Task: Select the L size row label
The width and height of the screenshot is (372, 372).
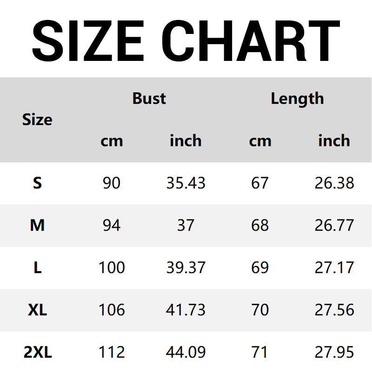Action: (37, 268)
